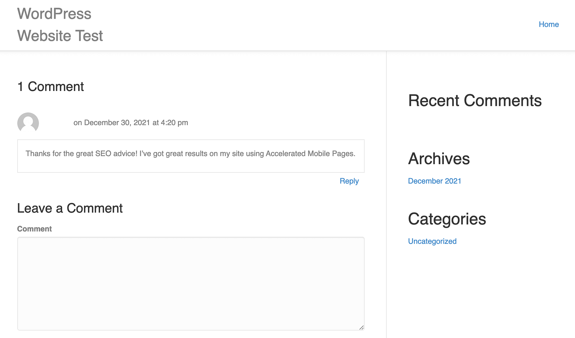Viewport: 575px width, 338px height.
Task: Click the word Thanks starting the comment
Action: pos(38,154)
